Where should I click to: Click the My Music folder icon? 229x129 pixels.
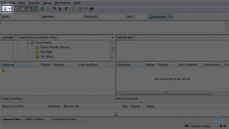click(x=37, y=57)
